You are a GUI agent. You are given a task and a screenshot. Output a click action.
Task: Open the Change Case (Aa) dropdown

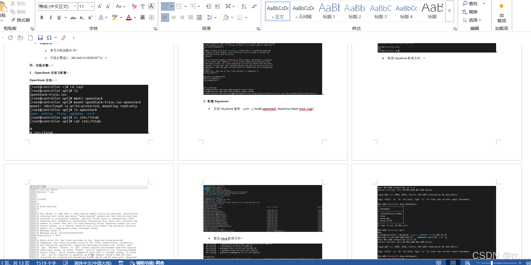point(120,6)
